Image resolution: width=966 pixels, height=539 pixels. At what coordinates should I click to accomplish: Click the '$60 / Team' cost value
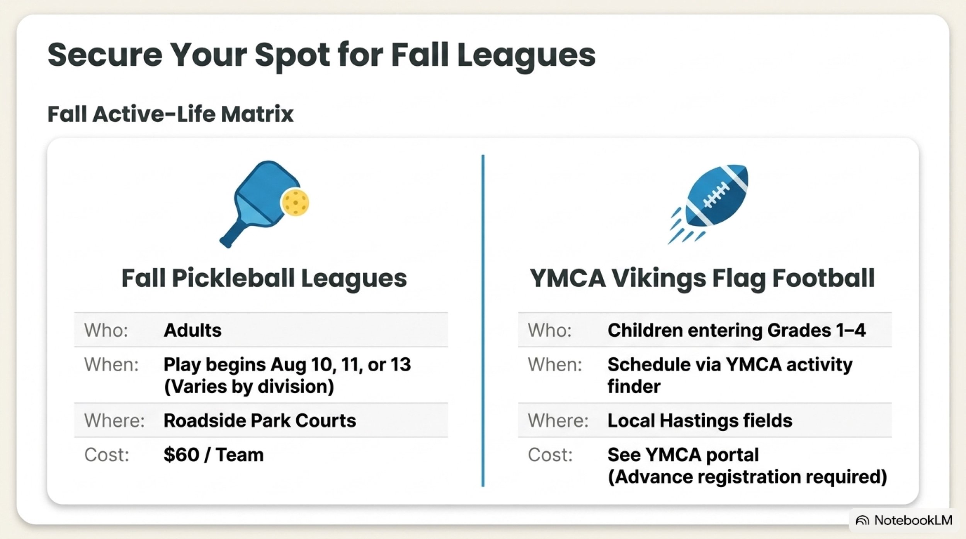(214, 455)
